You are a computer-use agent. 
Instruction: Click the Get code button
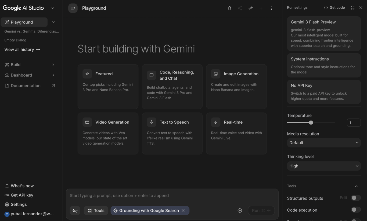click(334, 8)
